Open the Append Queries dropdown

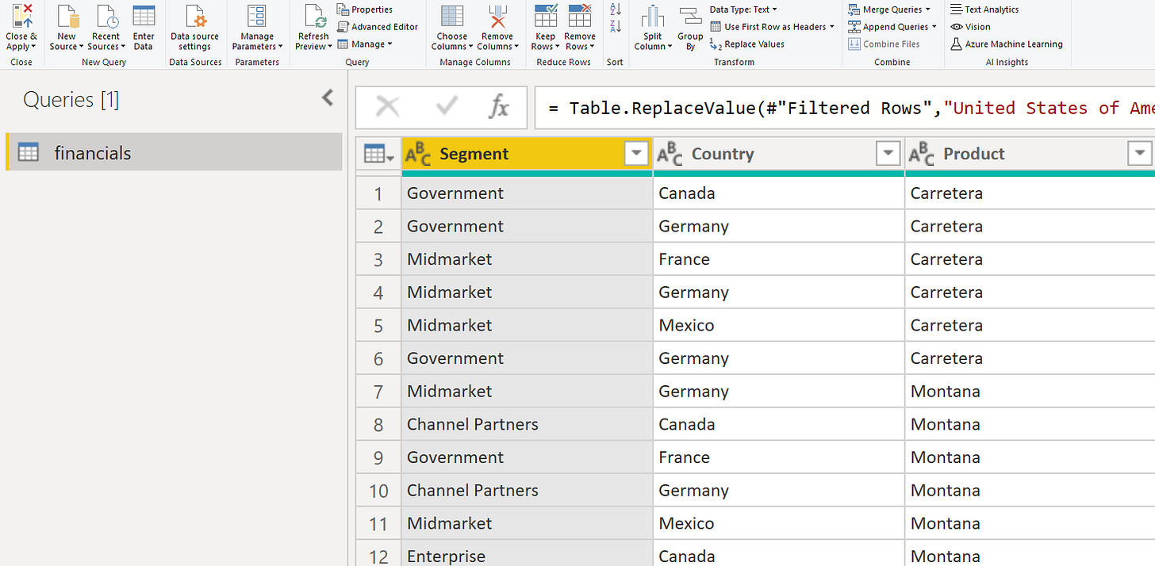click(x=892, y=27)
